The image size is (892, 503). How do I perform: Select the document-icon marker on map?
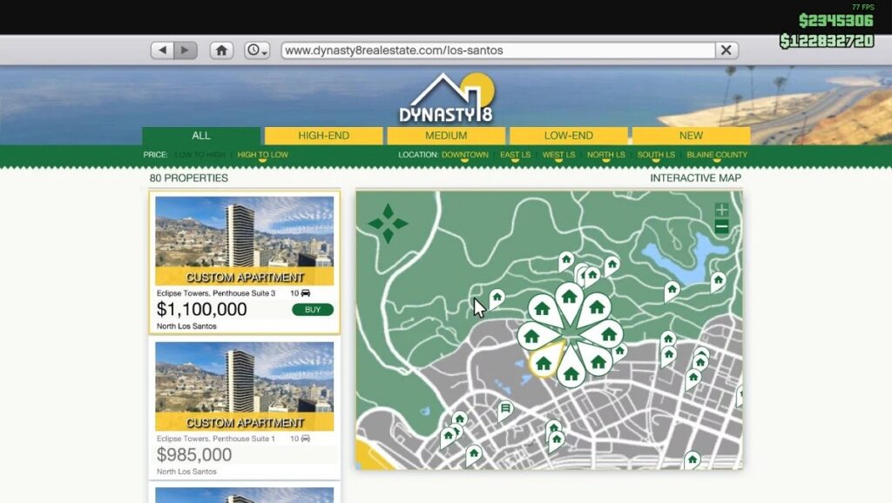tap(505, 409)
